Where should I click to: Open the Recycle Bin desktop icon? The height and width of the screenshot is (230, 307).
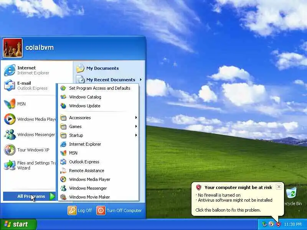[x=292, y=193]
